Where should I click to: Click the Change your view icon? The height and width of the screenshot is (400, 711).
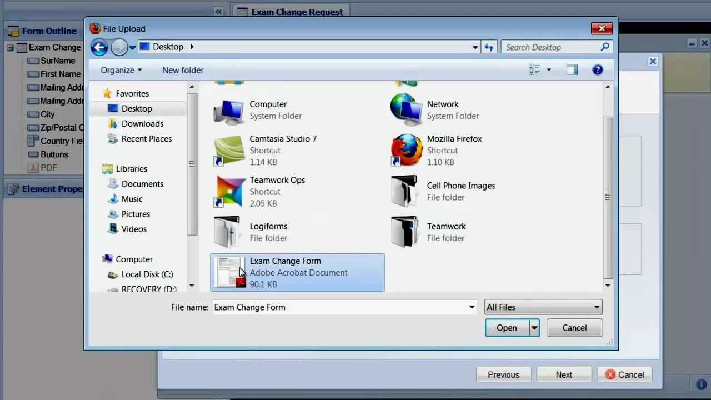[534, 70]
